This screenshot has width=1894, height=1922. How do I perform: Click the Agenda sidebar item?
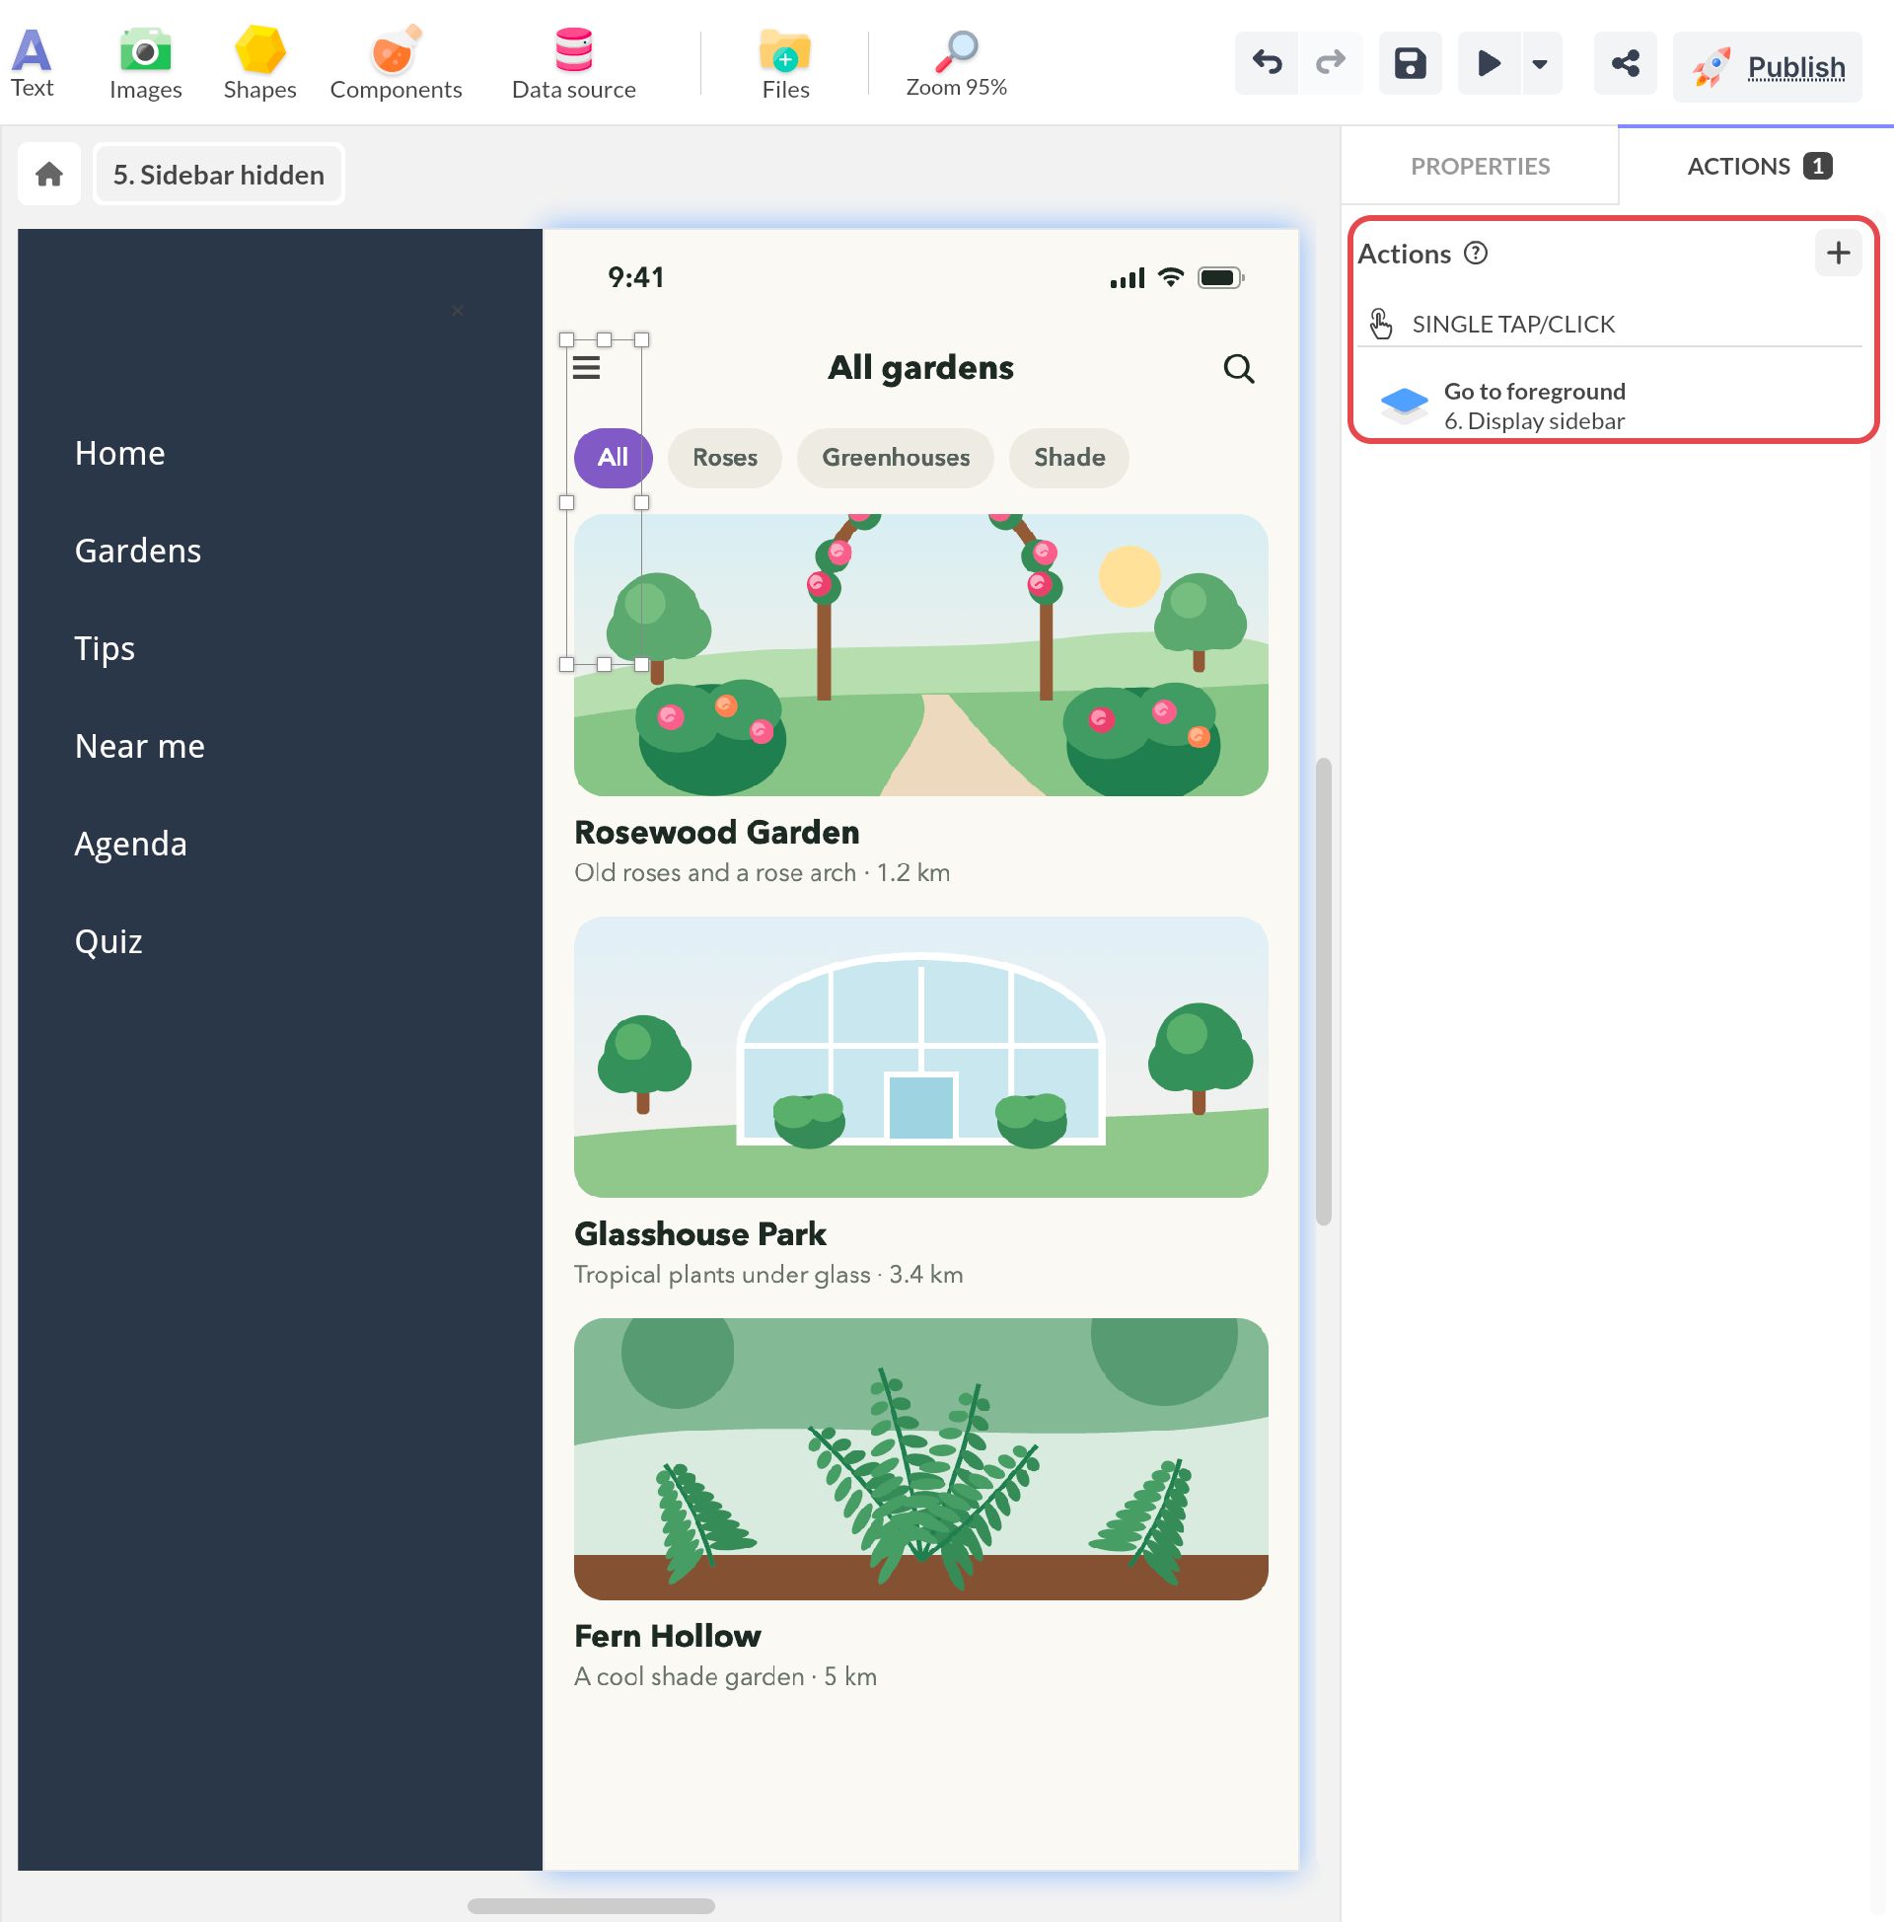tap(130, 844)
